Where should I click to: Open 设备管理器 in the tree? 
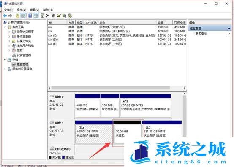[x=24, y=55]
